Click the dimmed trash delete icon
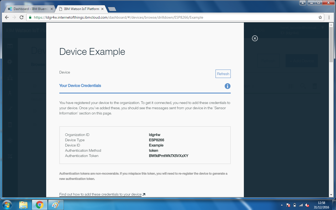The width and height of the screenshot is (336, 210). click(315, 86)
